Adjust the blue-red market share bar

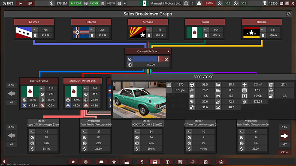pyautogui.click(x=148, y=59)
